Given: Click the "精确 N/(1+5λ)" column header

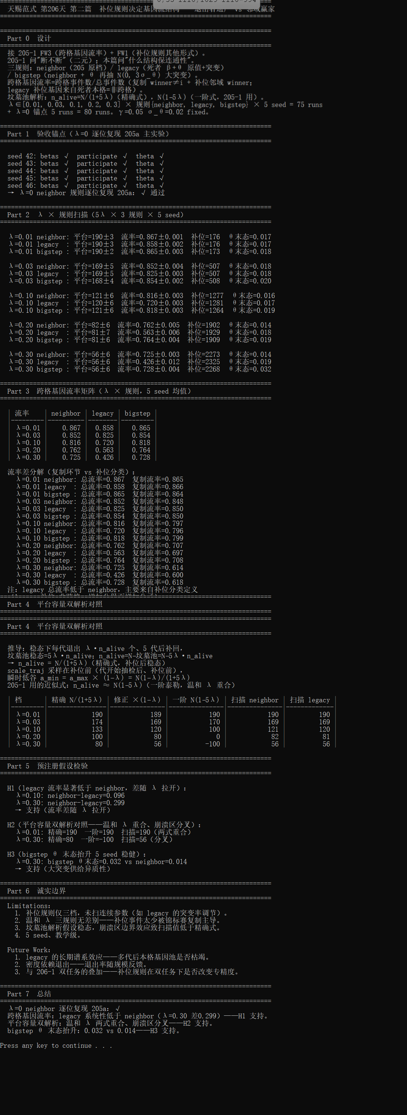Looking at the screenshot, I should coord(77,700).
